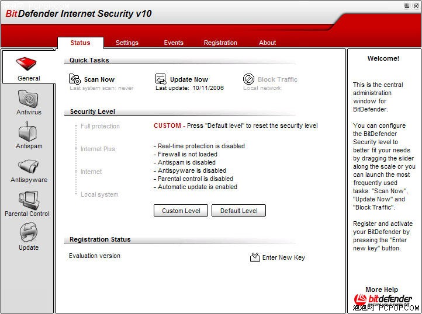422x314 pixels.
Task: Click the Block Traffic label
Action: click(x=278, y=79)
